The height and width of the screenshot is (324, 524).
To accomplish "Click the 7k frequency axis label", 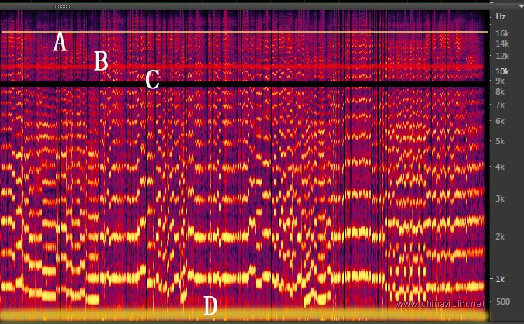I will tap(501, 105).
